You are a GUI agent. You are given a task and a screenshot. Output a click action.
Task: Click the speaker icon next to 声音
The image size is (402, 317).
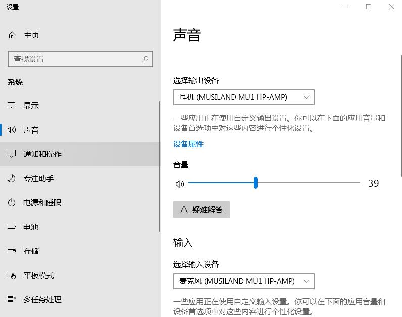pyautogui.click(x=12, y=130)
